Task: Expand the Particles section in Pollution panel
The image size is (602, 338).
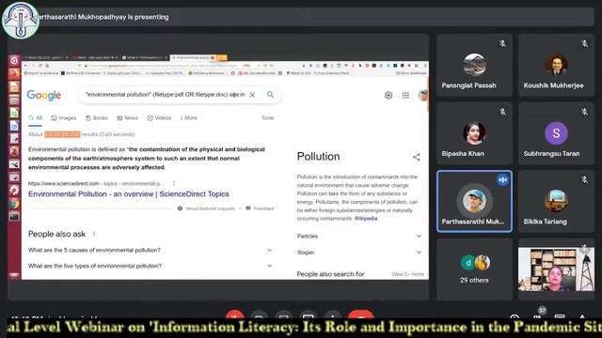Action: [359, 236]
